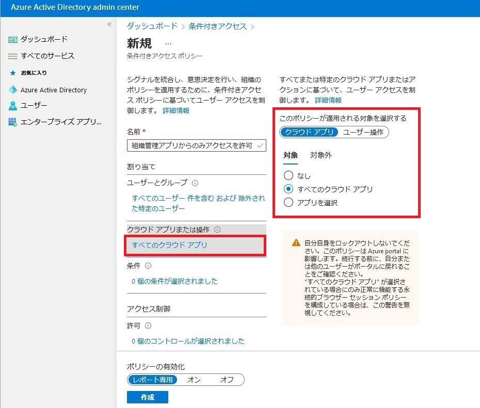Click 詳細情報 link in right pane
Viewport: 480px width, 408px height.
point(328,100)
